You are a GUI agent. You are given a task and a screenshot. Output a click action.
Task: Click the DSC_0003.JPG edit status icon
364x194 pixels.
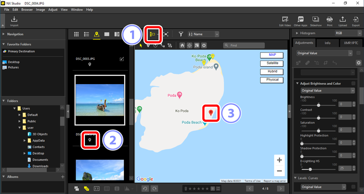(122, 59)
